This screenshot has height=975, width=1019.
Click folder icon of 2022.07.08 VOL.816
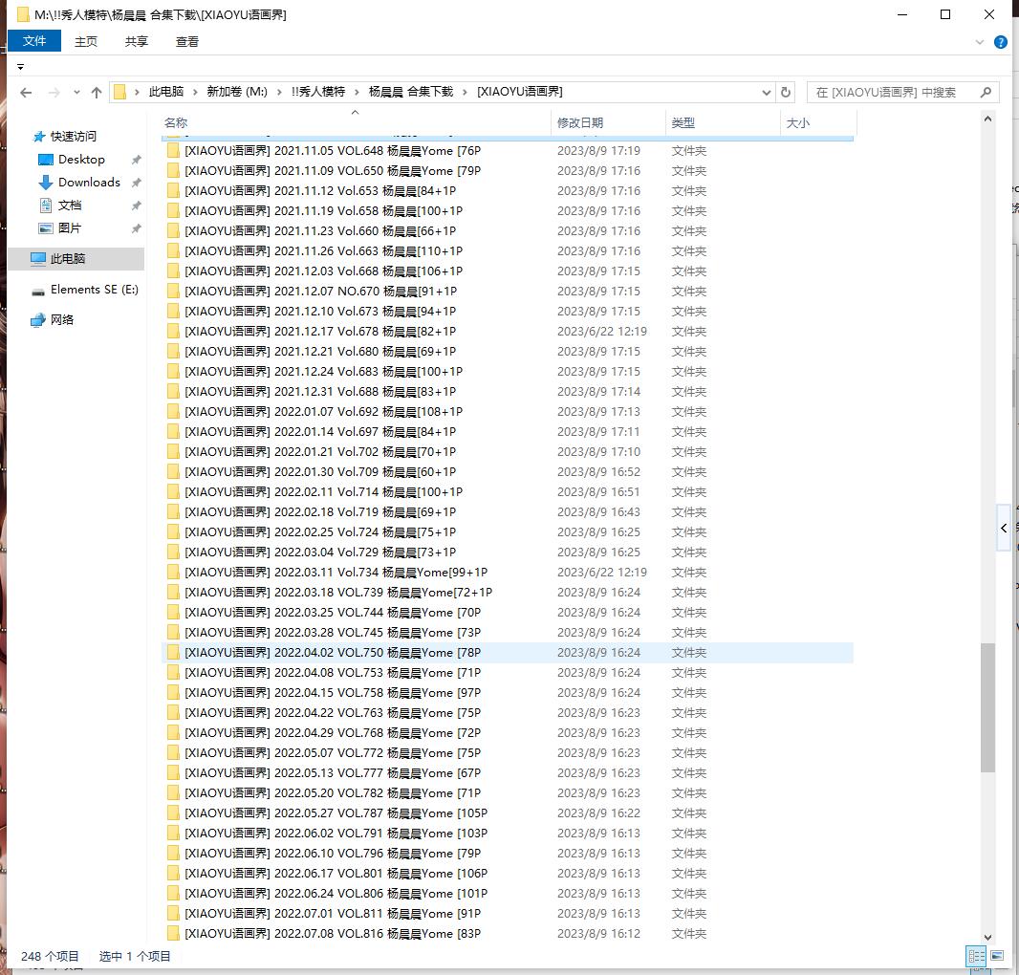click(x=174, y=934)
